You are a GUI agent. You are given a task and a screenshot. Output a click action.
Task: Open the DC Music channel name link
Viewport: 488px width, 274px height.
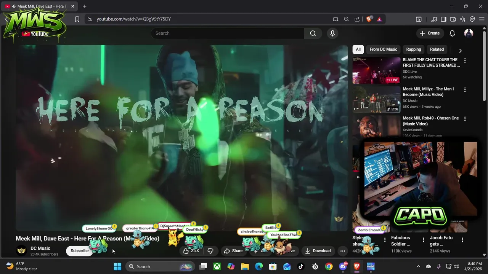click(x=40, y=248)
